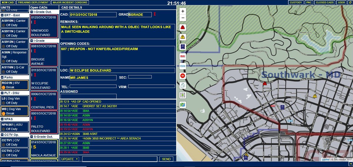Select log entry GRIDREF SET AS 342/391
Screen dimensions: 353x167
pyautogui.click(x=118, y=106)
